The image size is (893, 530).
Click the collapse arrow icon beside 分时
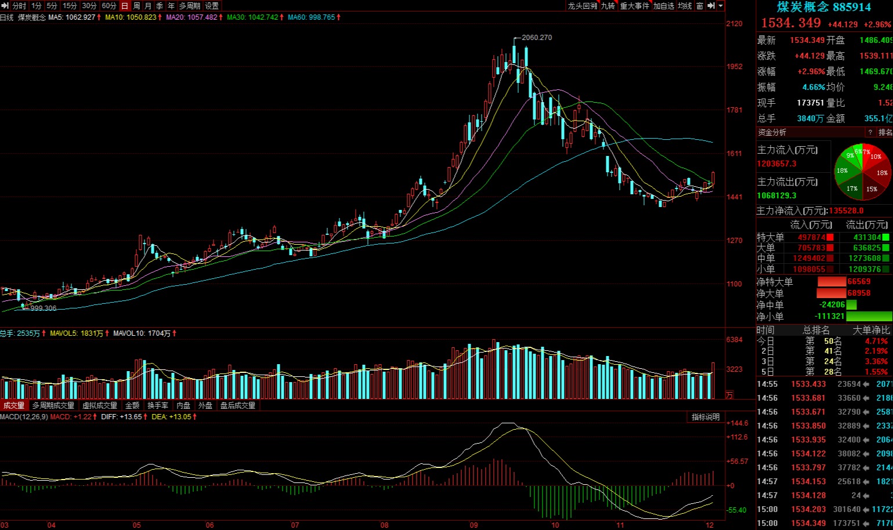click(x=5, y=6)
